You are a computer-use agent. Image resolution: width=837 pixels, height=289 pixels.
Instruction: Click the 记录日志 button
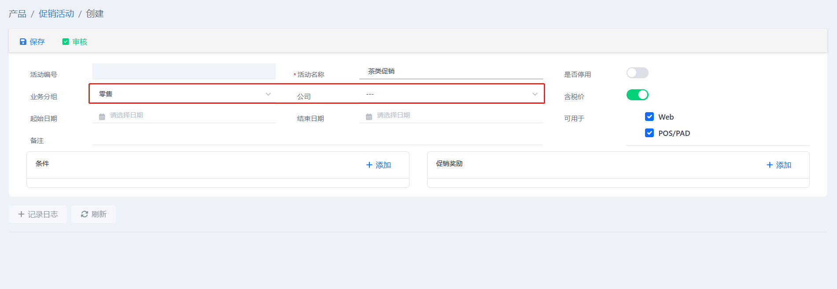click(38, 214)
